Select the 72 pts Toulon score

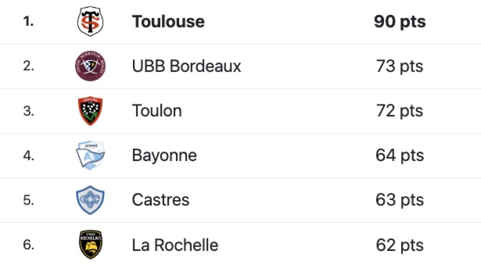point(400,111)
